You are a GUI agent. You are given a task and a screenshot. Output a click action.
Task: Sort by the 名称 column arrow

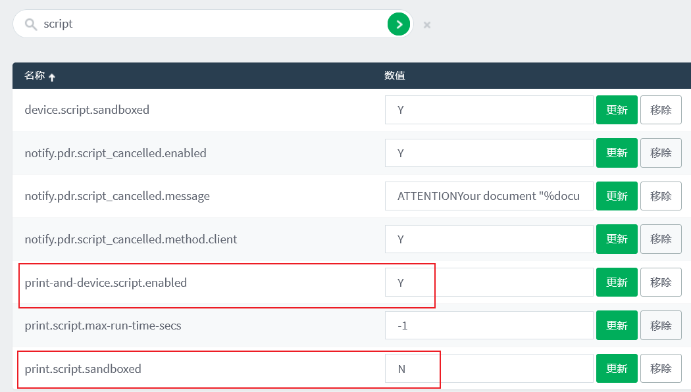[52, 77]
